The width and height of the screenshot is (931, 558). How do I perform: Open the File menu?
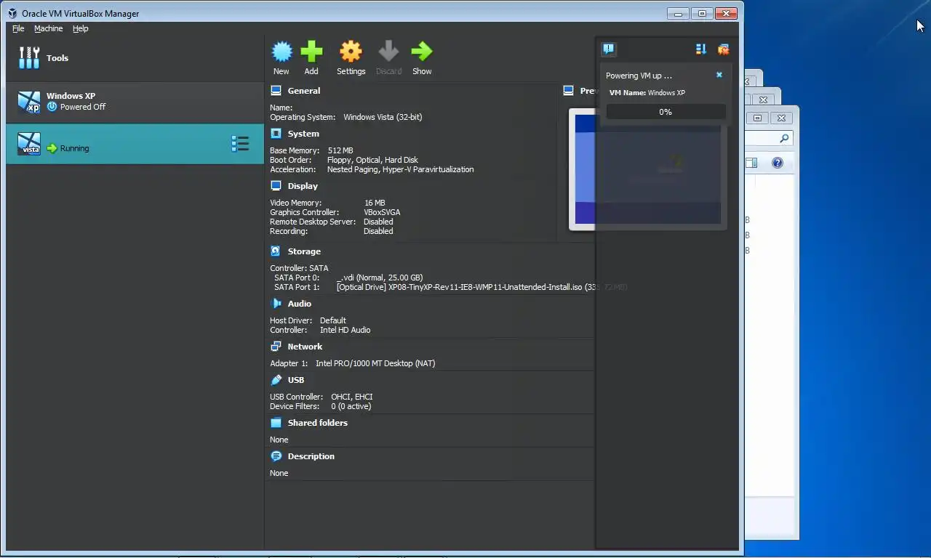click(18, 28)
